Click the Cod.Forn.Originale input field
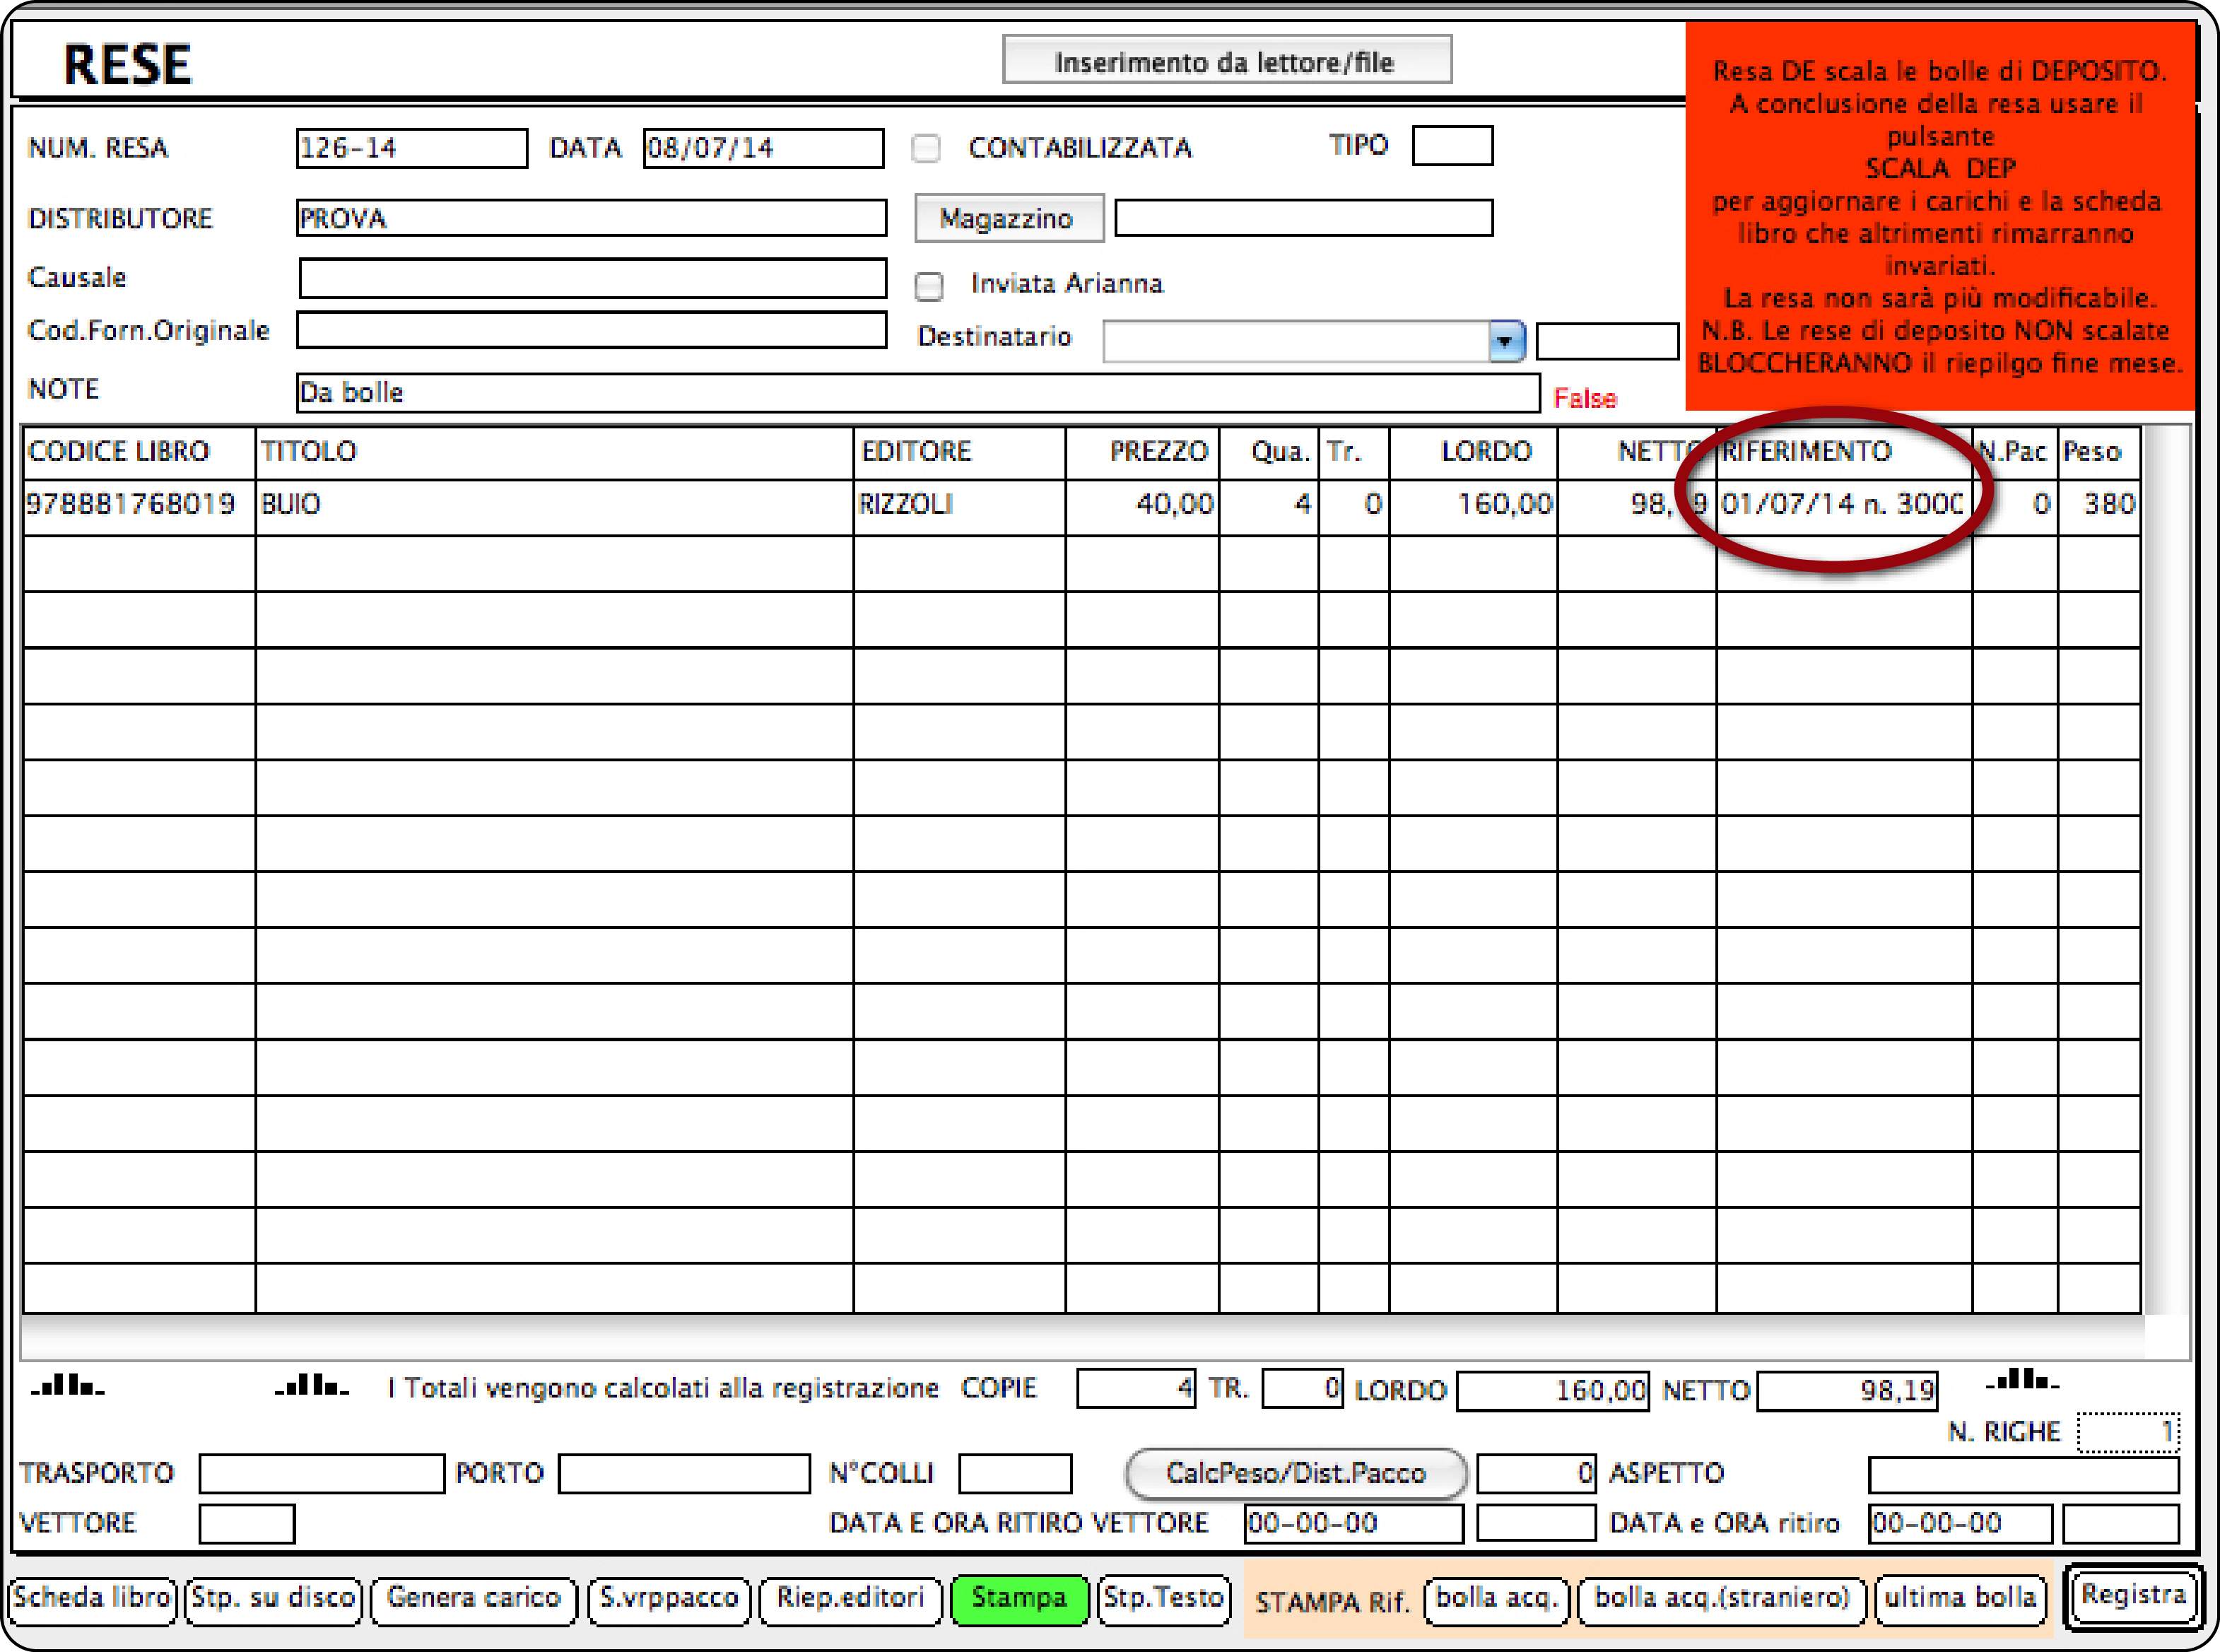 591,330
